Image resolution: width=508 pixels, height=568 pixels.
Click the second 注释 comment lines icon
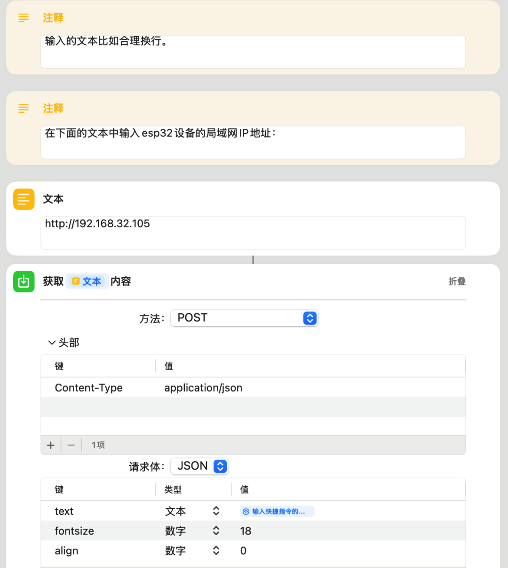click(24, 109)
